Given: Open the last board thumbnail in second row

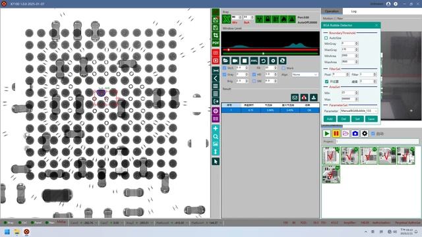Looking at the screenshot, I should (331, 174).
